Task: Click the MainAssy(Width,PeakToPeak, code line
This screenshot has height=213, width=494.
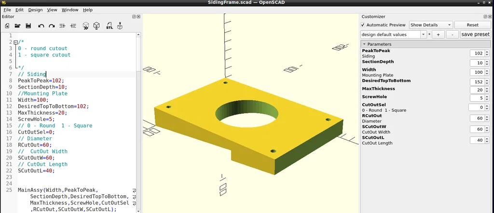Action: (58, 190)
